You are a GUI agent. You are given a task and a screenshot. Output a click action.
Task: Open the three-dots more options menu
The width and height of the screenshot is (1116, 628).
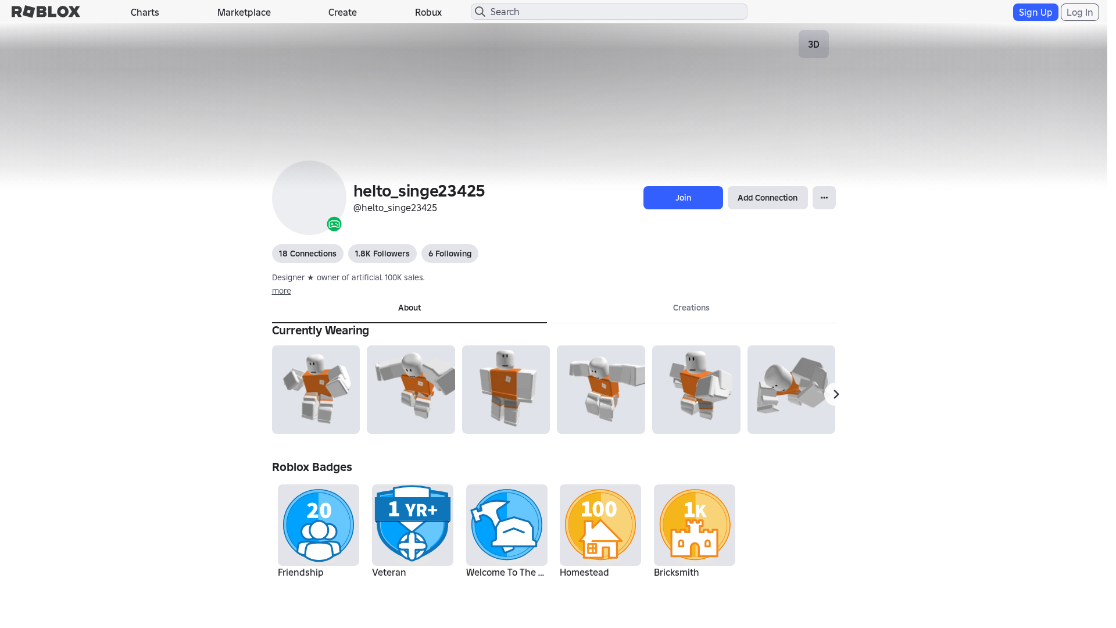pyautogui.click(x=824, y=198)
